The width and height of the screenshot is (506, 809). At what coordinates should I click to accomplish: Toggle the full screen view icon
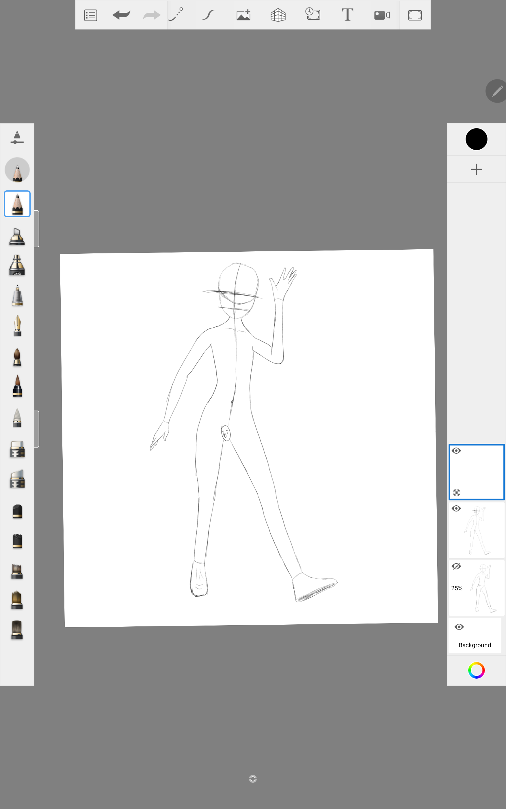pos(415,15)
